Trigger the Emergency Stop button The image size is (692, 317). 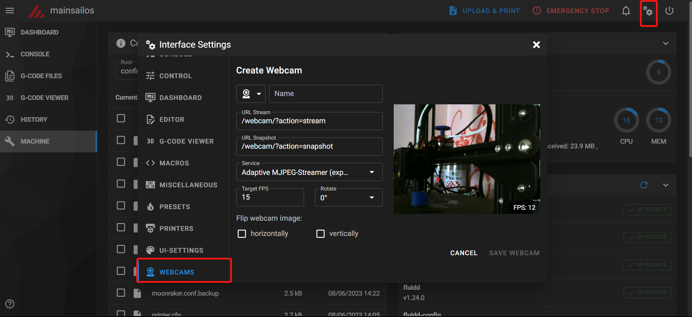[x=571, y=11]
